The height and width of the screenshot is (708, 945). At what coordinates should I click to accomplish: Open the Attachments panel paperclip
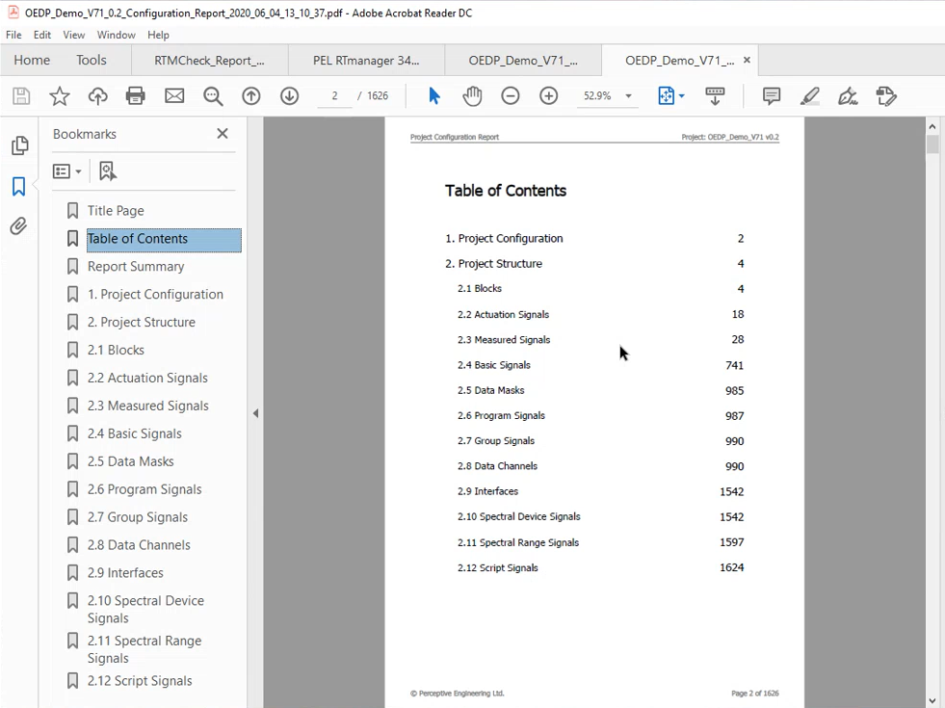[19, 225]
